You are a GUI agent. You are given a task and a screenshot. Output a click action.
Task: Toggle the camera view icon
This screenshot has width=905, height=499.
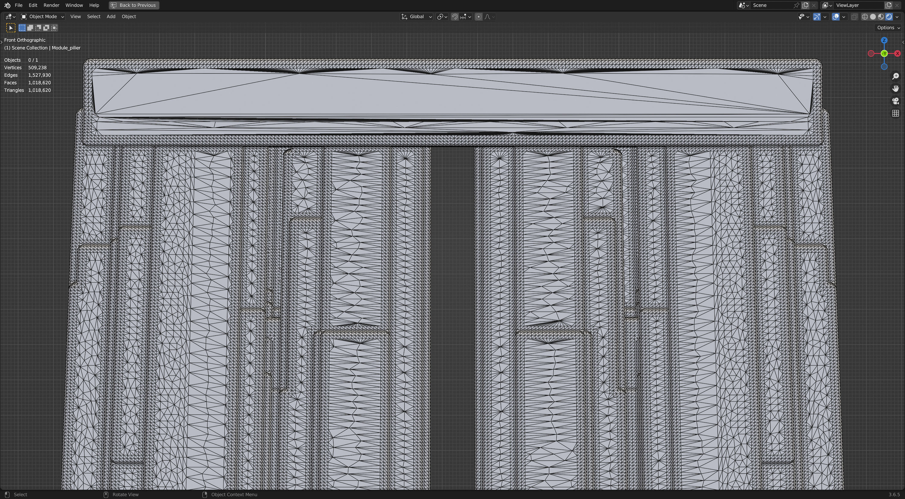pyautogui.click(x=896, y=101)
